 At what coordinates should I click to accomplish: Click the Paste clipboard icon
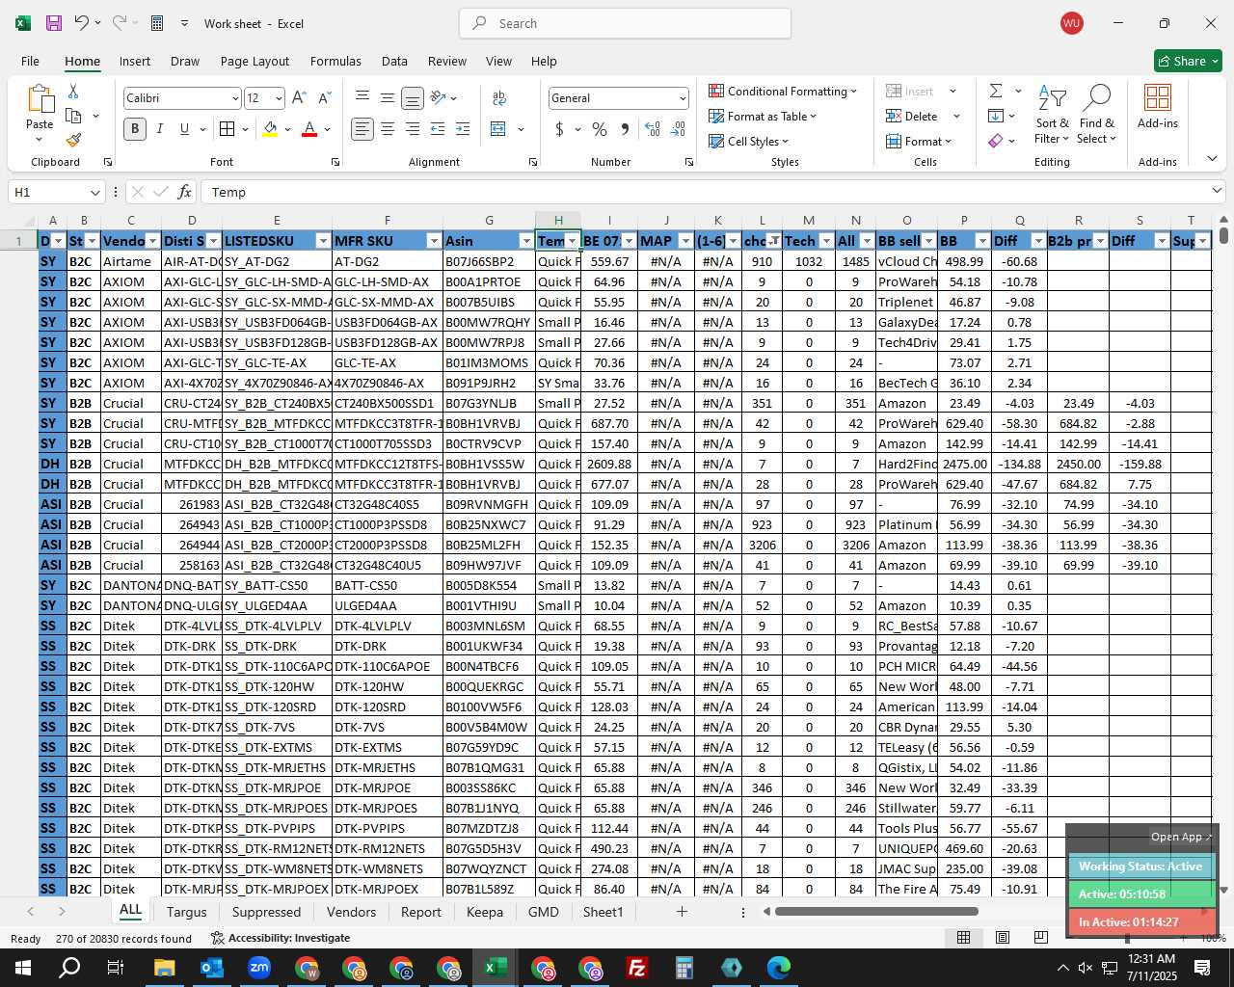pyautogui.click(x=40, y=98)
